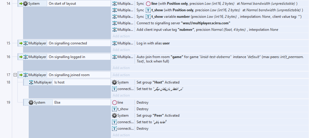Click connecti text icon in event 18 action
Viewport: 309px width, 138px height.
coord(114,89)
